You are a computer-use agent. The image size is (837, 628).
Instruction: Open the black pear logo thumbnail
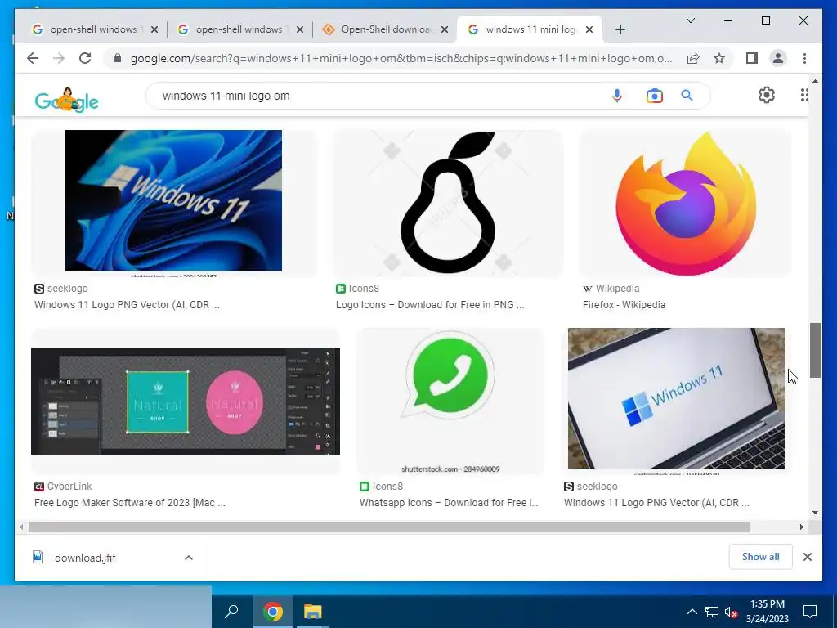point(448,203)
